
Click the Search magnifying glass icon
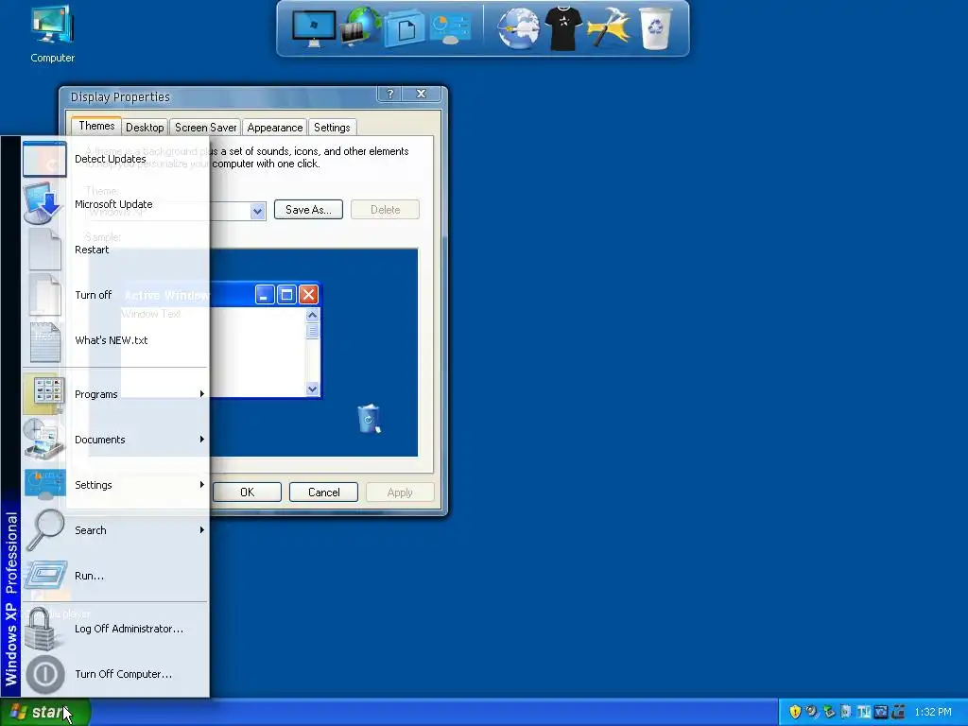(45, 529)
